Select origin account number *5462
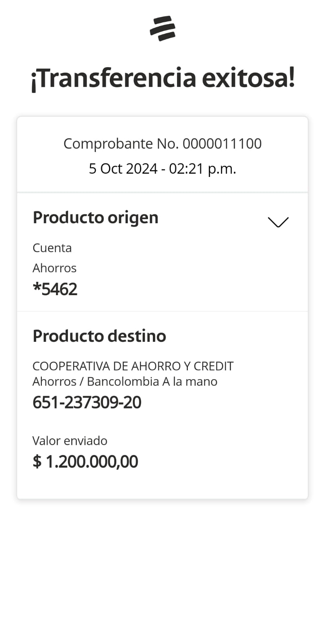This screenshot has height=643, width=325. (x=55, y=289)
